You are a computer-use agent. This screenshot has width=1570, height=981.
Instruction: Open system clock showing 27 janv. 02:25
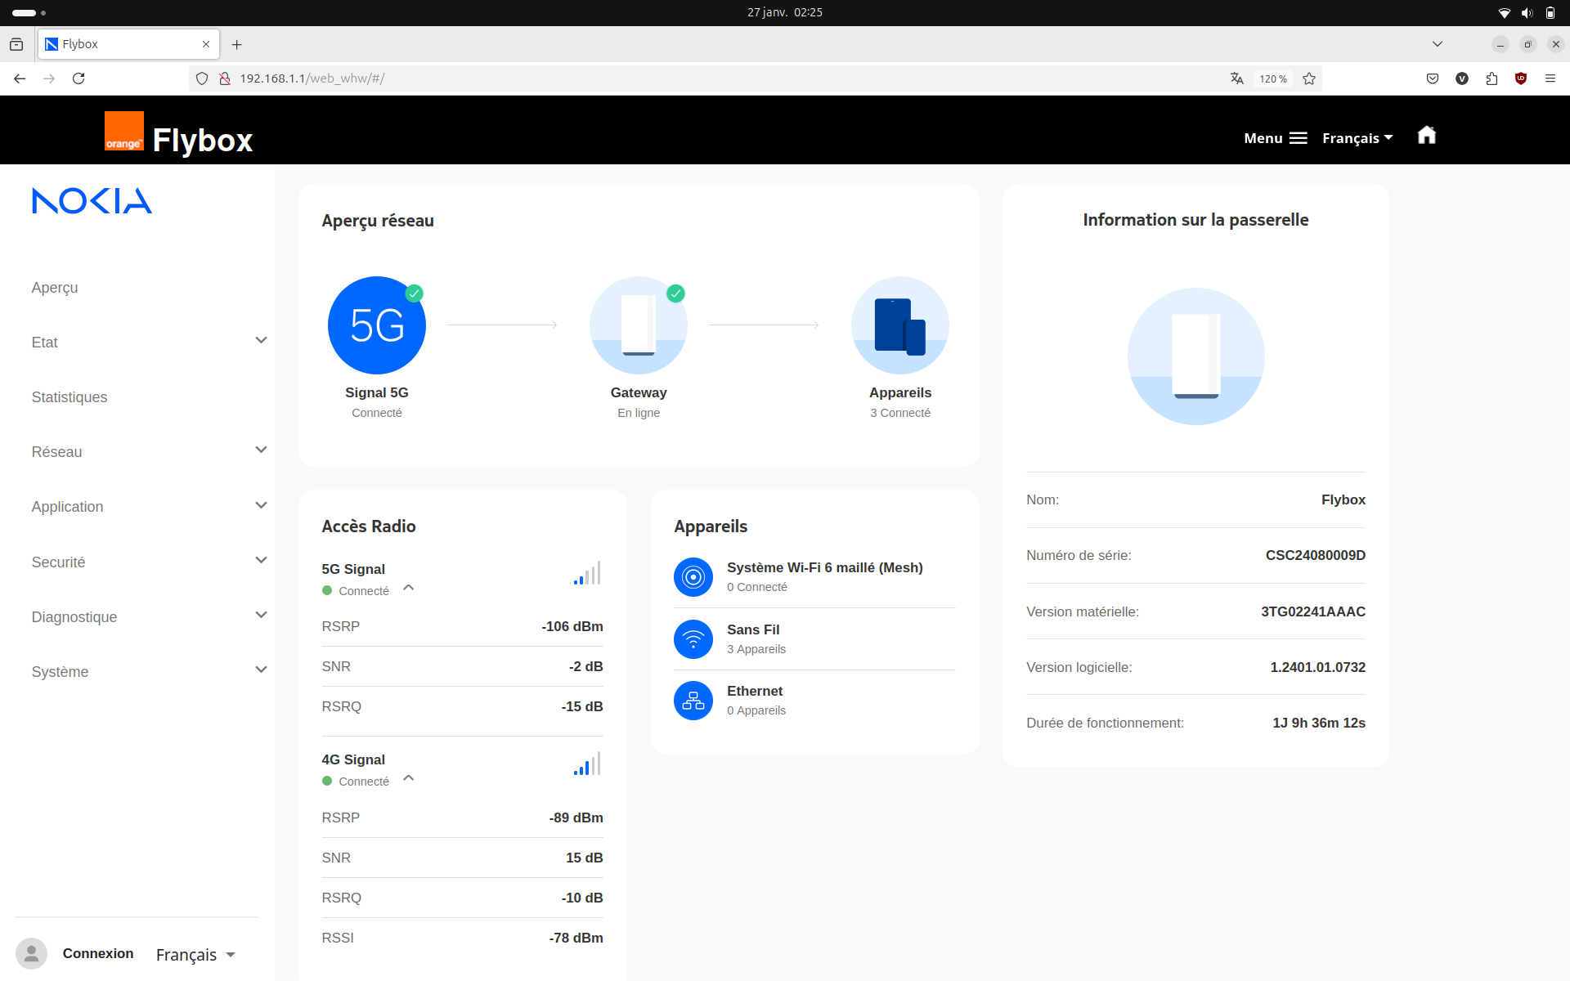point(785,12)
